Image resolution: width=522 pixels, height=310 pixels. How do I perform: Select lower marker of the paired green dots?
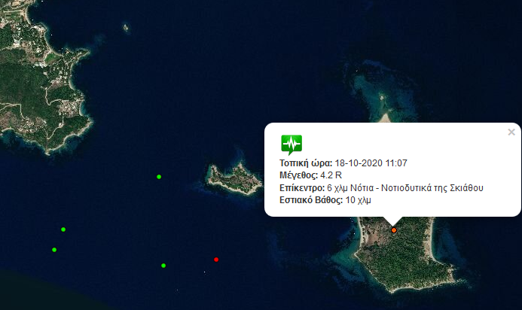pos(54,250)
